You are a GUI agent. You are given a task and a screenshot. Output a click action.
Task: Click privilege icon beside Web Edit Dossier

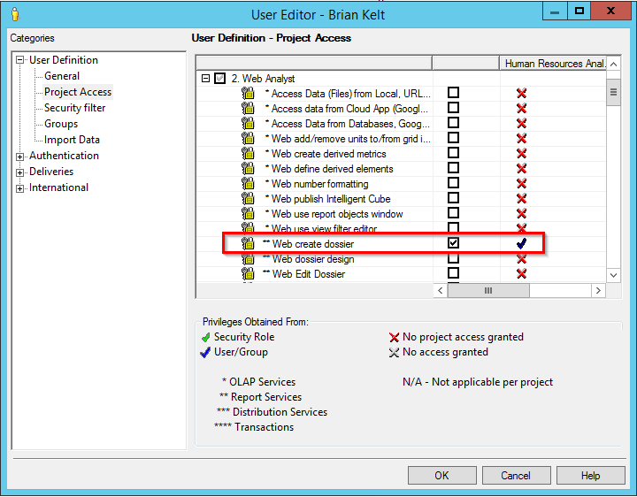(x=249, y=274)
